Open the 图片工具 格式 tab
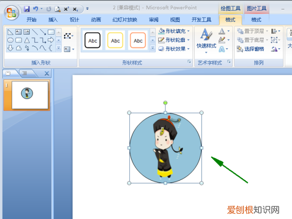292x219 pixels. (256, 19)
